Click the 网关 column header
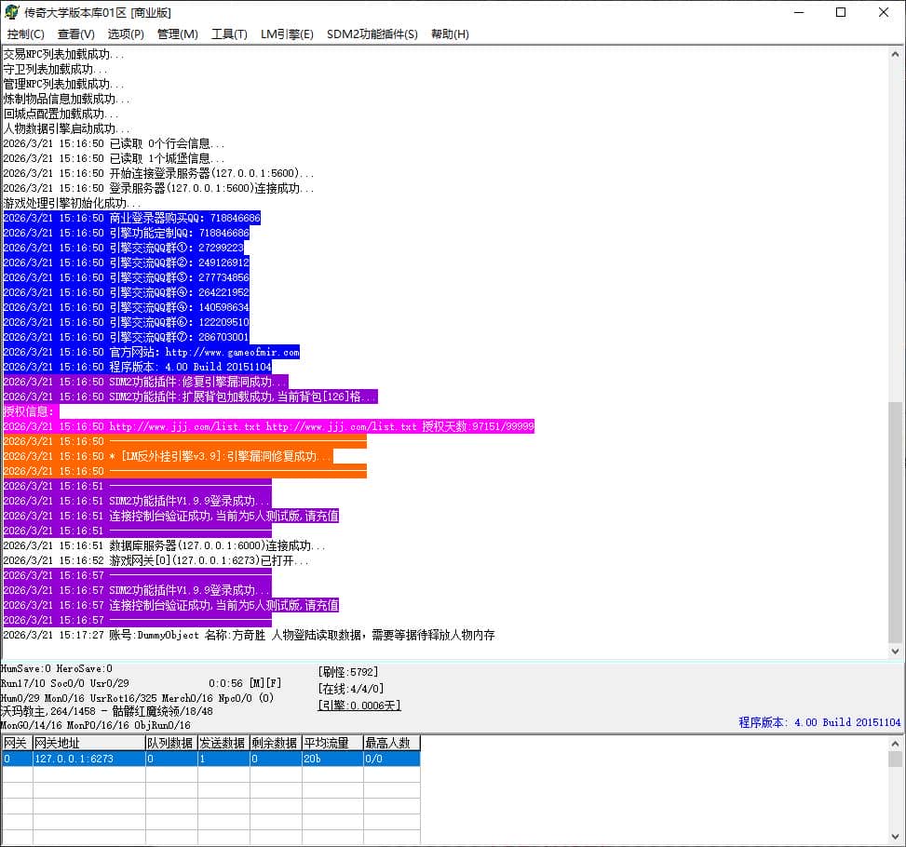The width and height of the screenshot is (906, 847). coord(17,743)
